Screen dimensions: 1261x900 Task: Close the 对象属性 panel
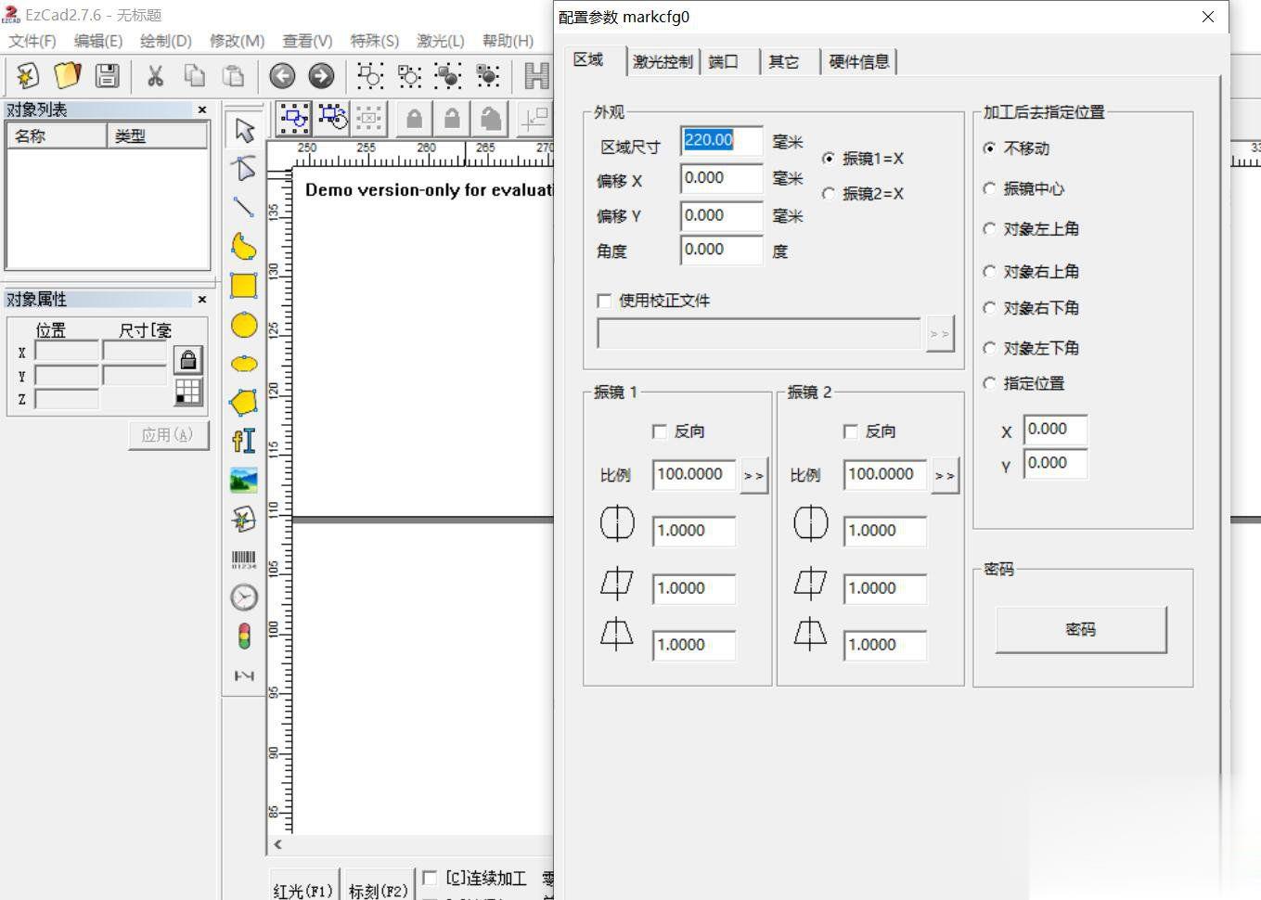[202, 299]
